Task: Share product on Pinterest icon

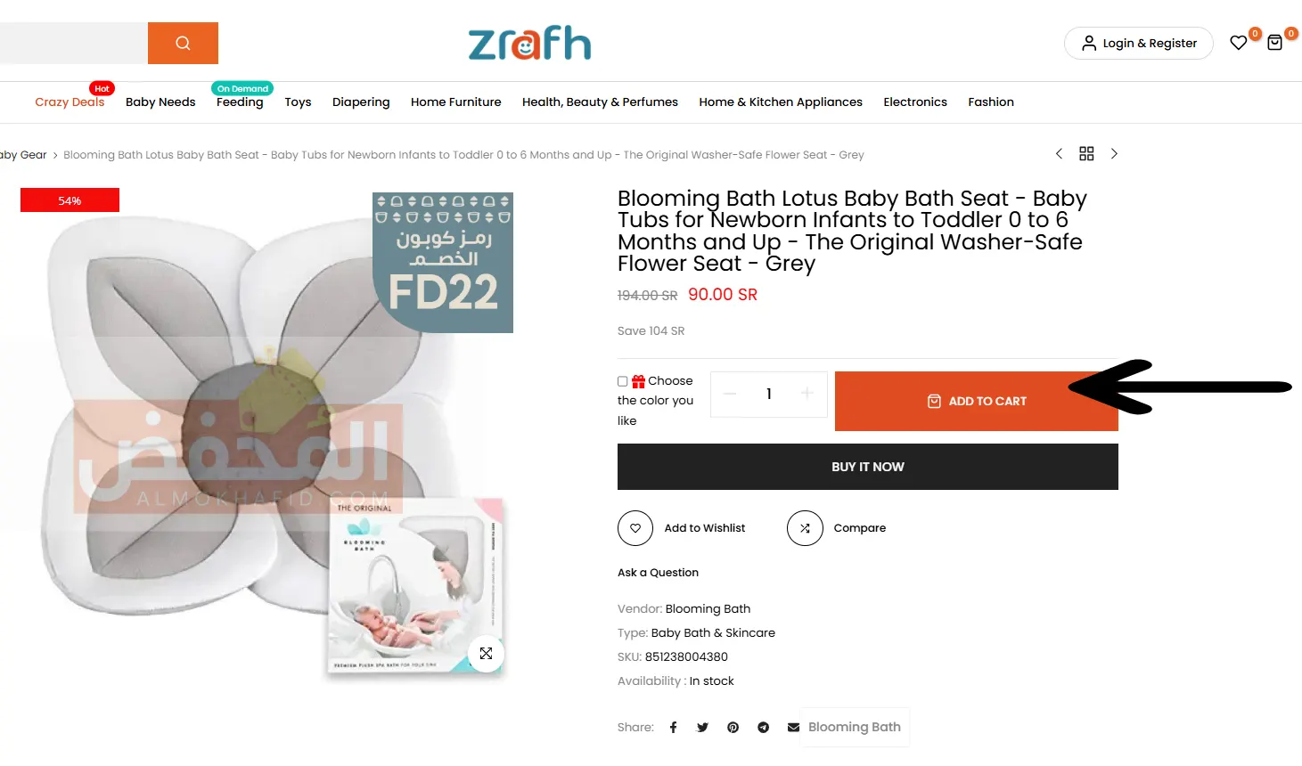Action: click(x=733, y=728)
